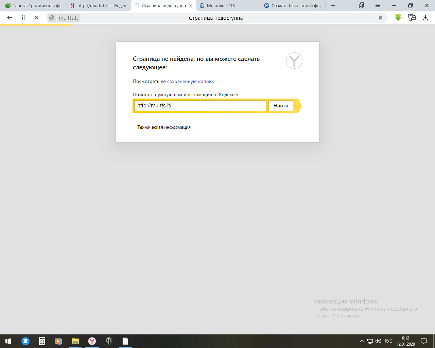
Task: Open World of Tanks from the taskbar
Action: click(x=109, y=341)
